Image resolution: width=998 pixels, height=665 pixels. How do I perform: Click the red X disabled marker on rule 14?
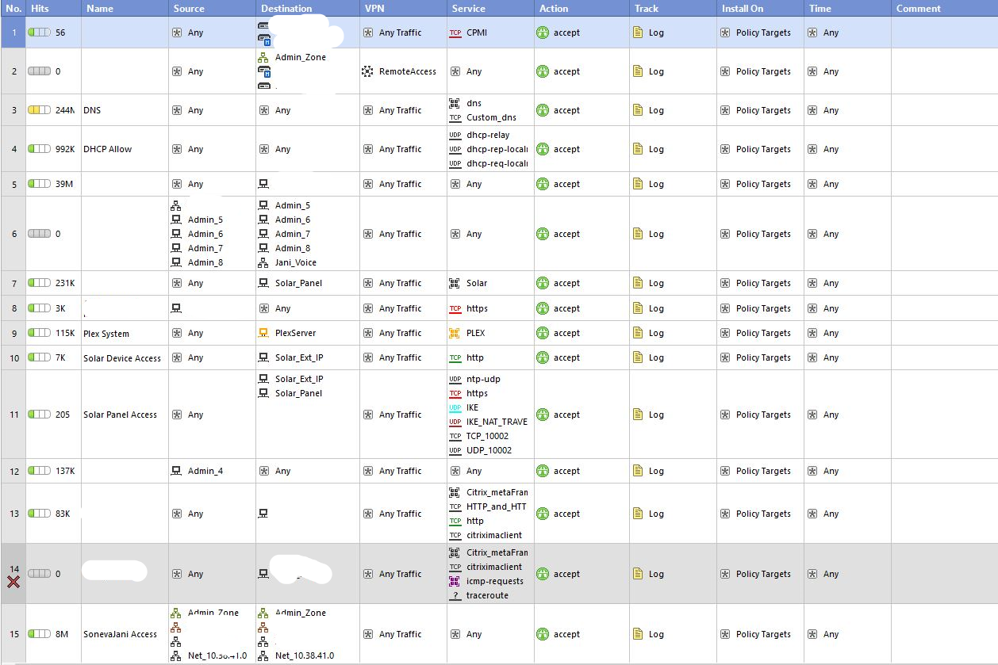tap(13, 582)
